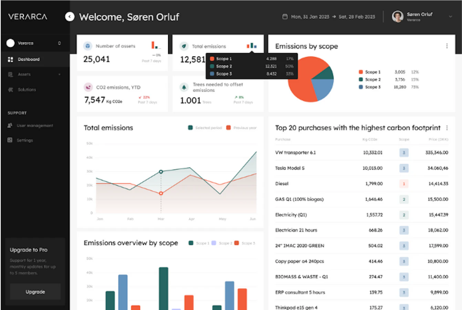Click the CO2 emissions YTD pie icon
The width and height of the screenshot is (462, 310).
coord(88,87)
